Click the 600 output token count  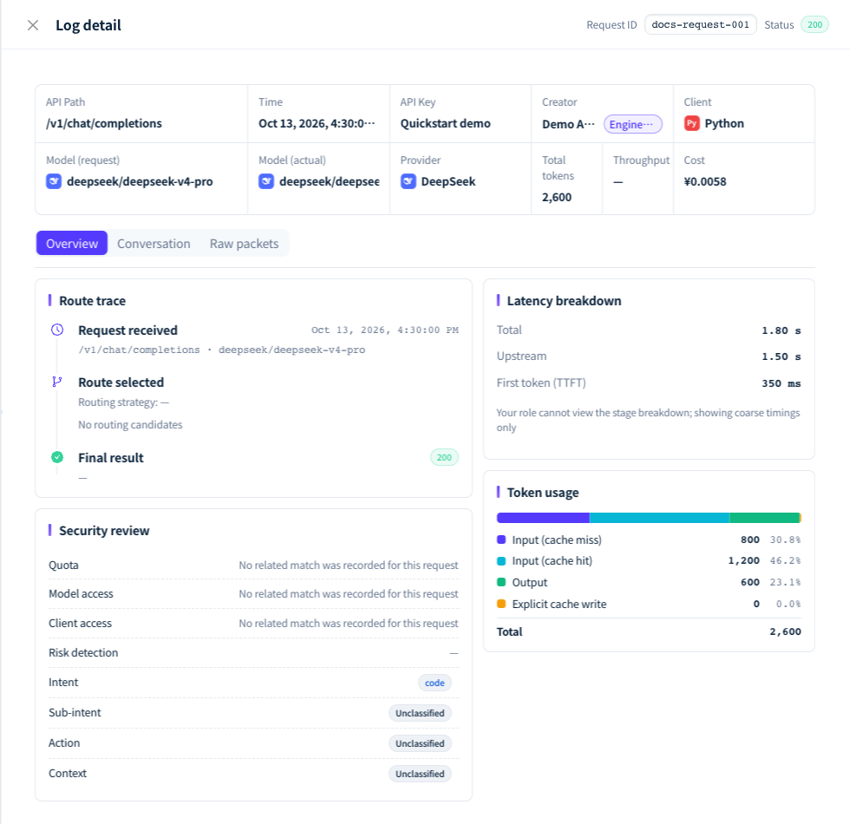[x=749, y=582]
